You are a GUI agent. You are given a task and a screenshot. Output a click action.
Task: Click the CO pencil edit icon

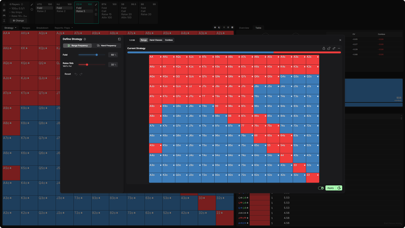96,5
